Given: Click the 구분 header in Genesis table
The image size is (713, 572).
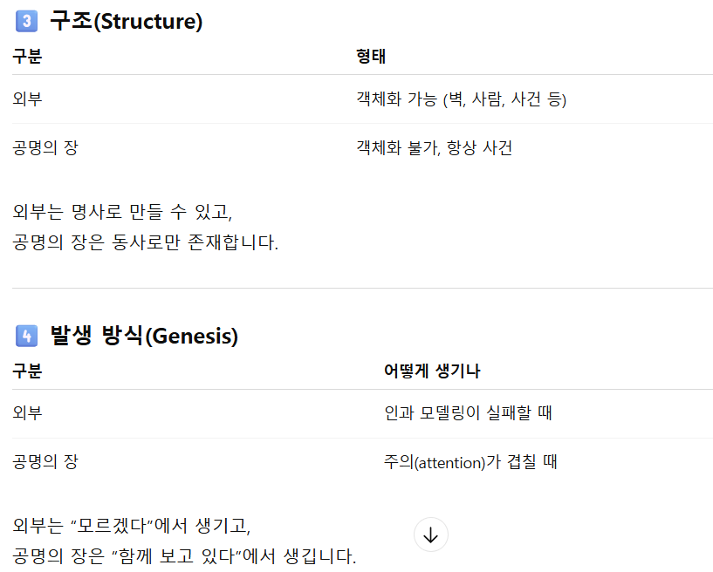Looking at the screenshot, I should [27, 371].
